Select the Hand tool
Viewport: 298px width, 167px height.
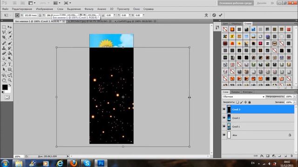(4, 80)
